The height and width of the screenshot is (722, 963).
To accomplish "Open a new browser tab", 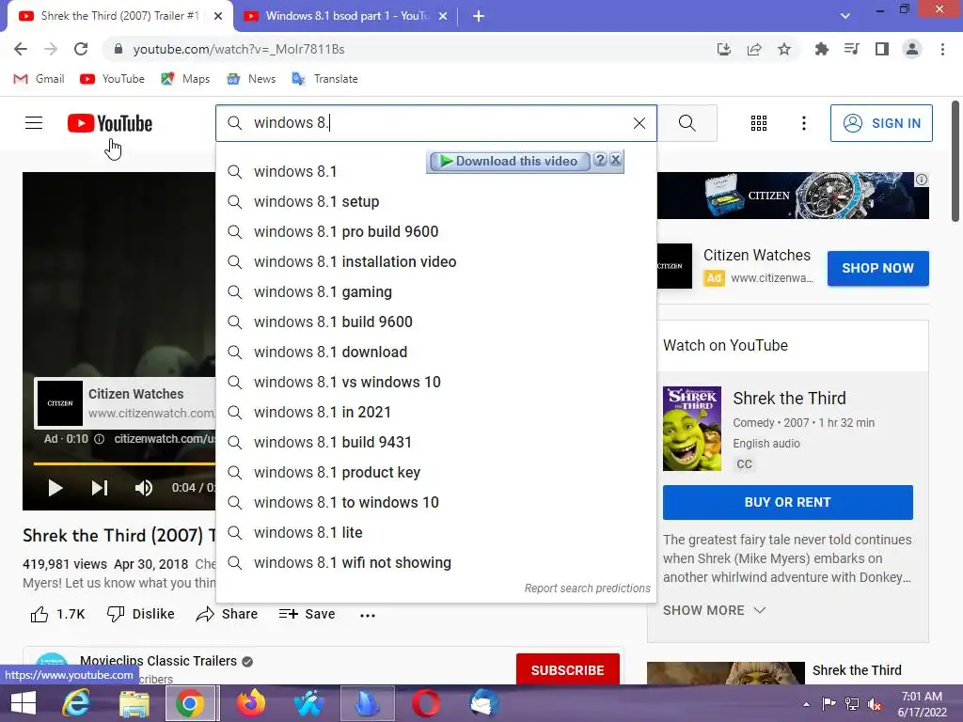I will (x=479, y=16).
